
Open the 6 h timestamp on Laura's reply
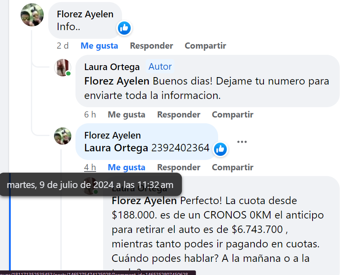click(90, 115)
